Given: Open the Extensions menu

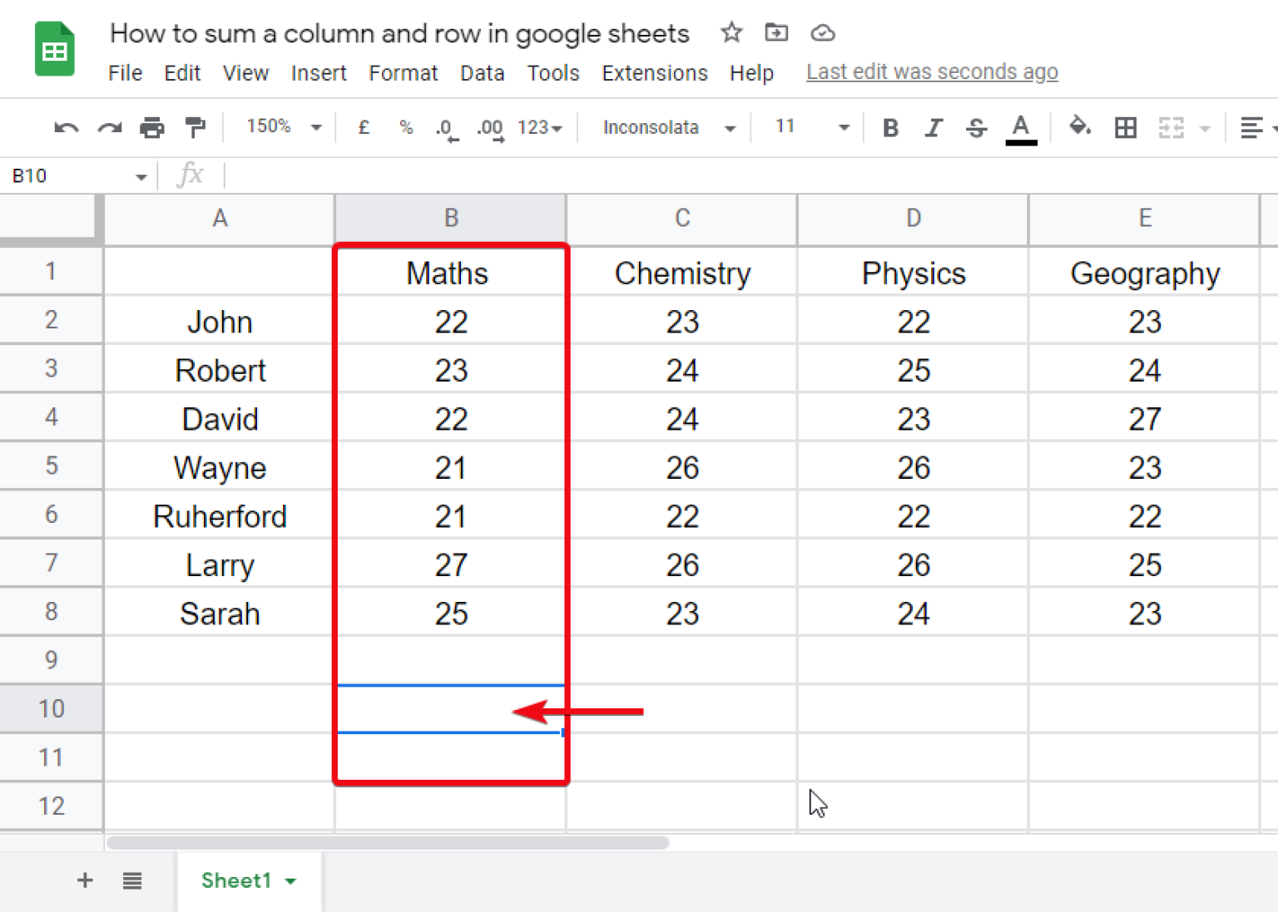Looking at the screenshot, I should coord(655,73).
